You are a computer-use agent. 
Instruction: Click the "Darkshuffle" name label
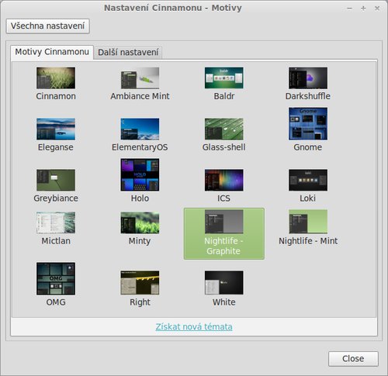(x=308, y=96)
